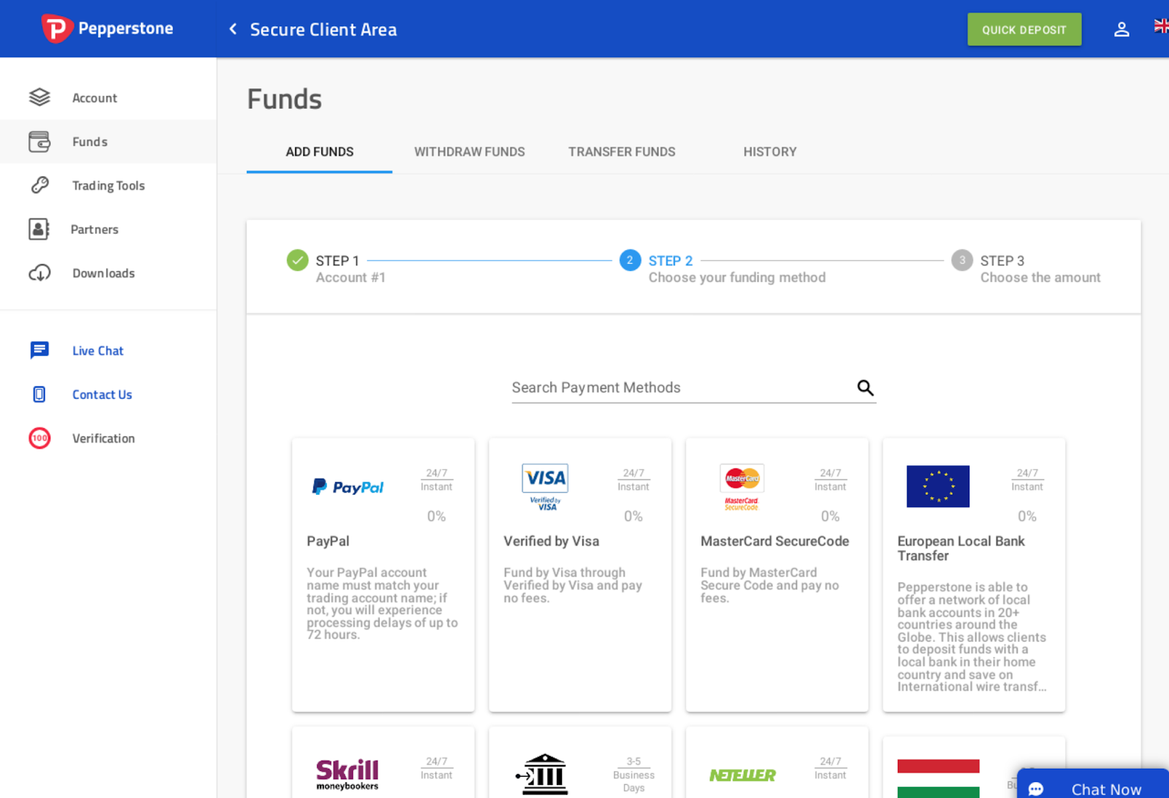Screen dimensions: 1169x798
Task: Click Skrill card '24/7 Instant' text
Action: [x=436, y=768]
